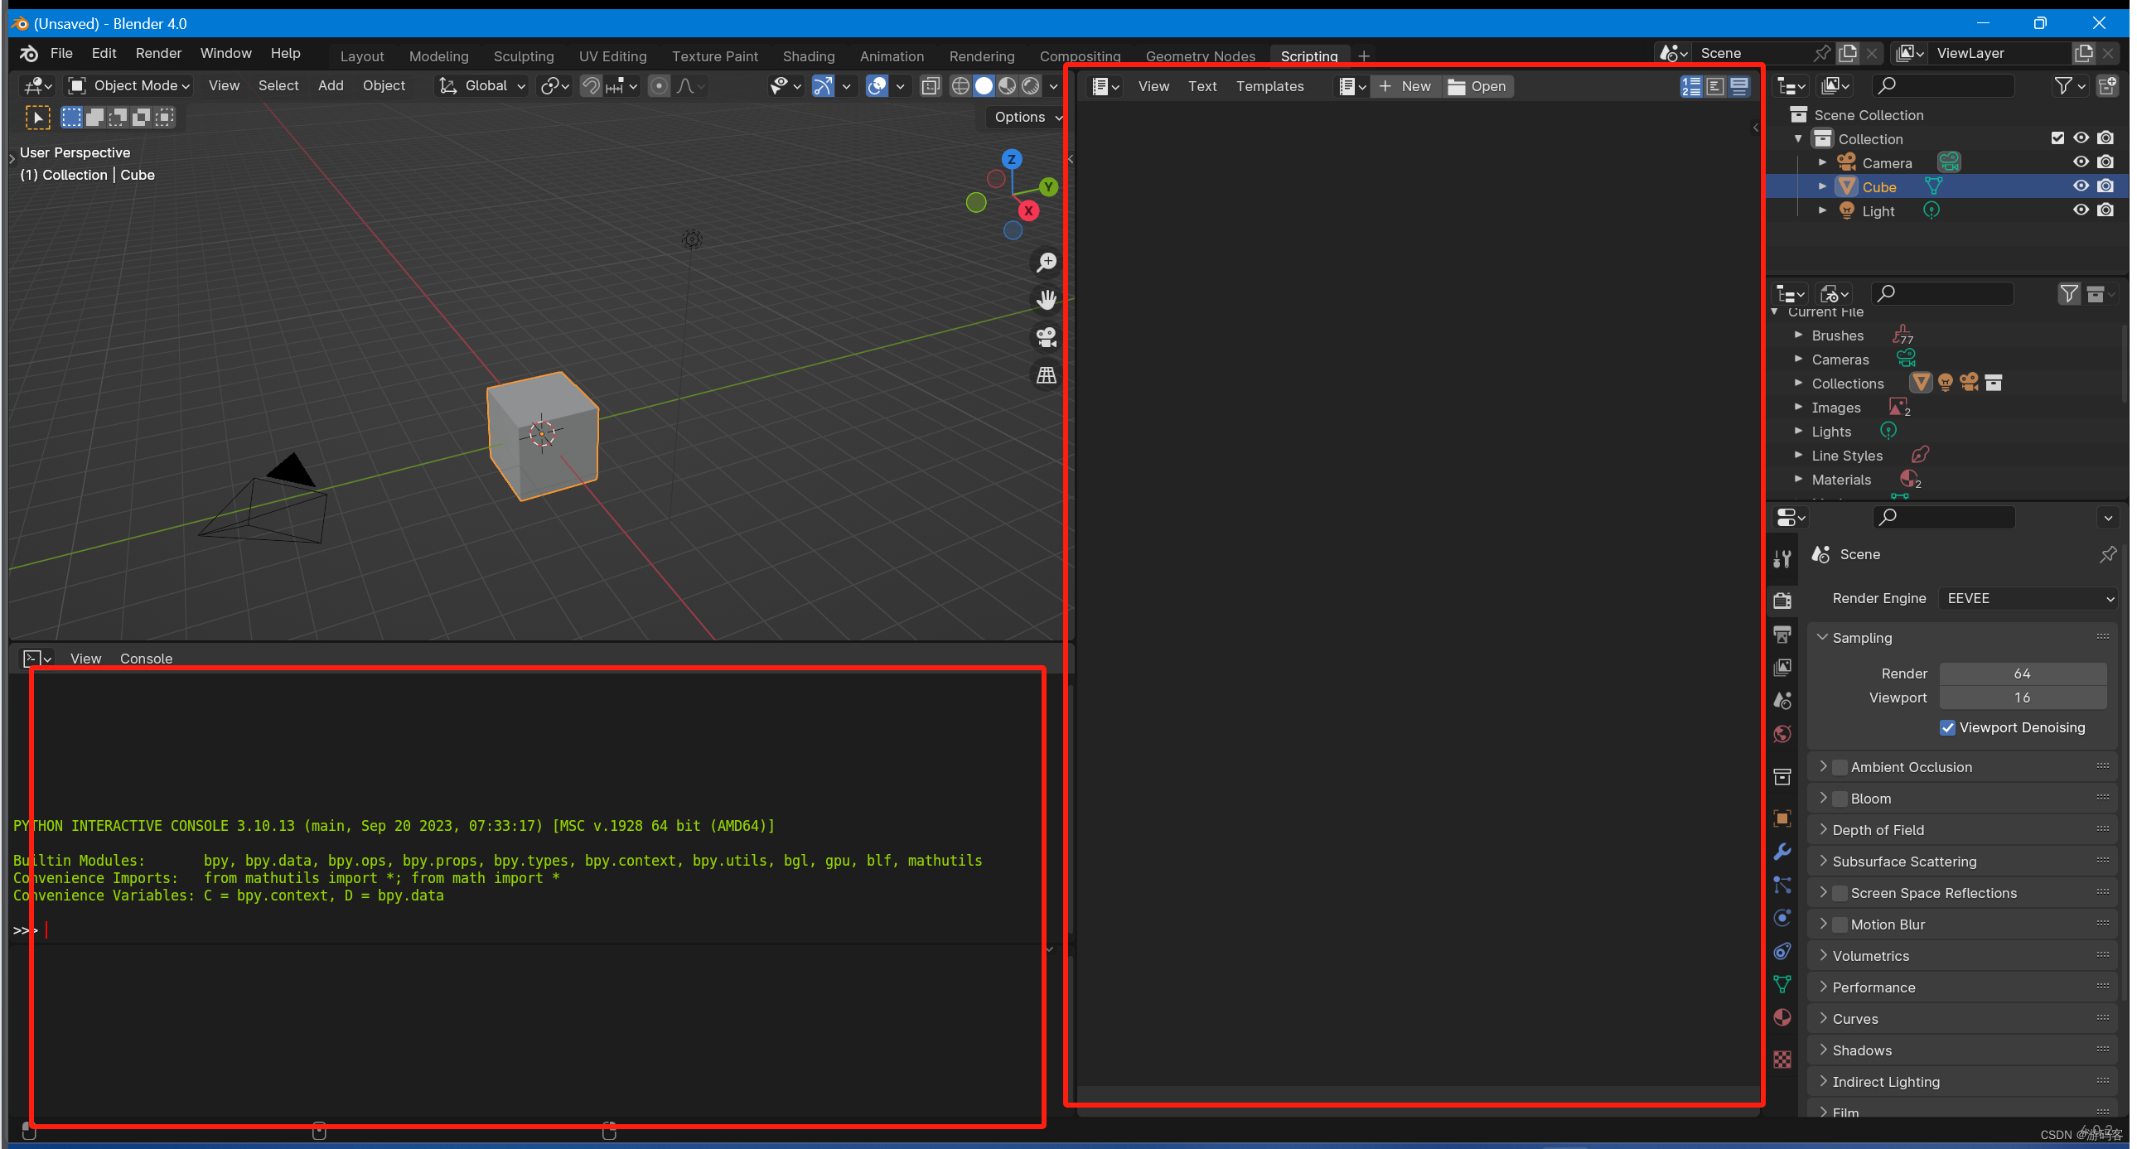Toggle visibility of Camera object
Viewport: 2137px width, 1149px height.
pyautogui.click(x=2081, y=162)
